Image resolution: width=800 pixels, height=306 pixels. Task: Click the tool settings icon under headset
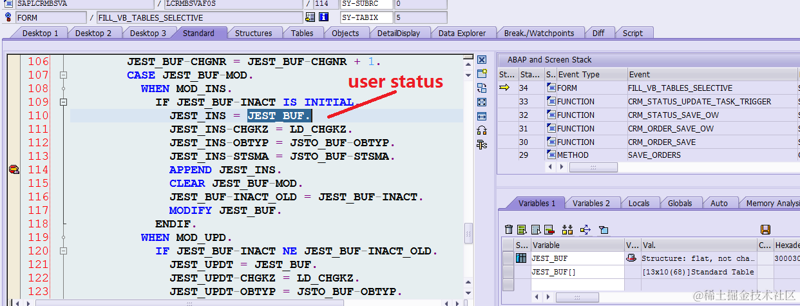[x=482, y=145]
